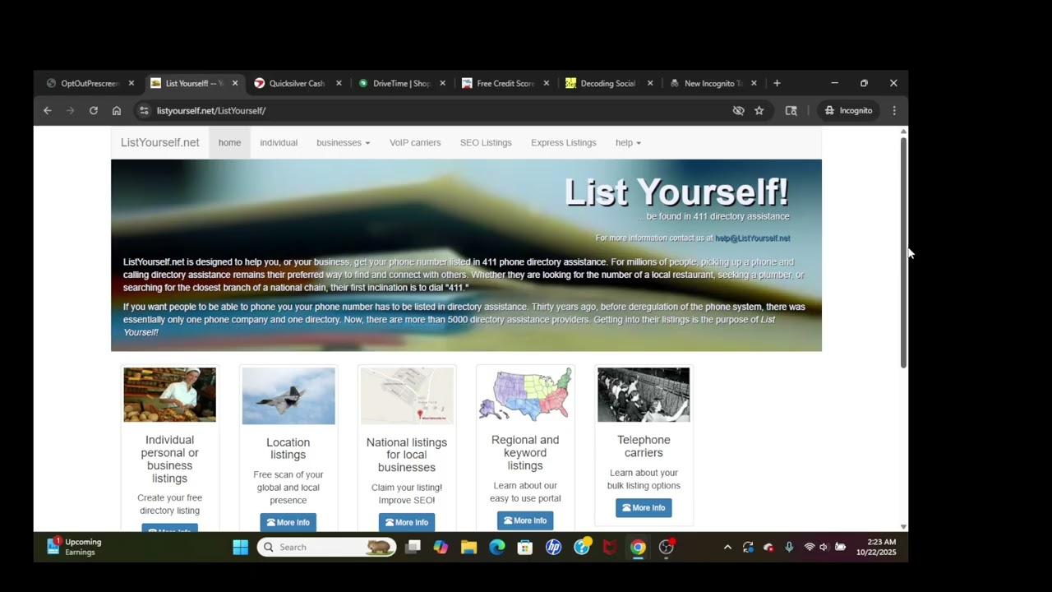Click the colored US map image
This screenshot has height=592, width=1052.
(x=525, y=395)
